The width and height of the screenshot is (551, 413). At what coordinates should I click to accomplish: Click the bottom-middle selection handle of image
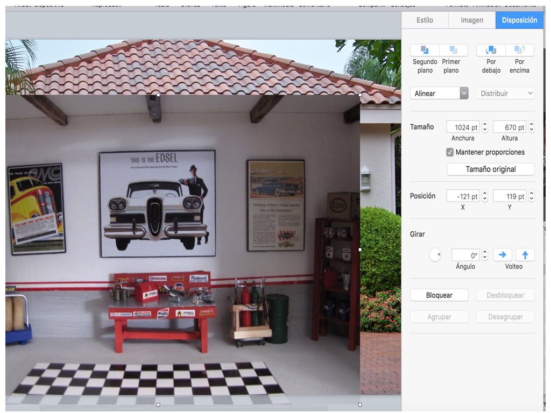(x=158, y=404)
